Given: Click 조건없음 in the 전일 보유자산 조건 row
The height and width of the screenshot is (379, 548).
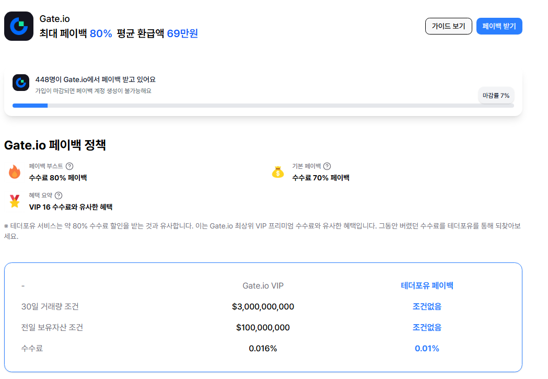Looking at the screenshot, I should 427,328.
